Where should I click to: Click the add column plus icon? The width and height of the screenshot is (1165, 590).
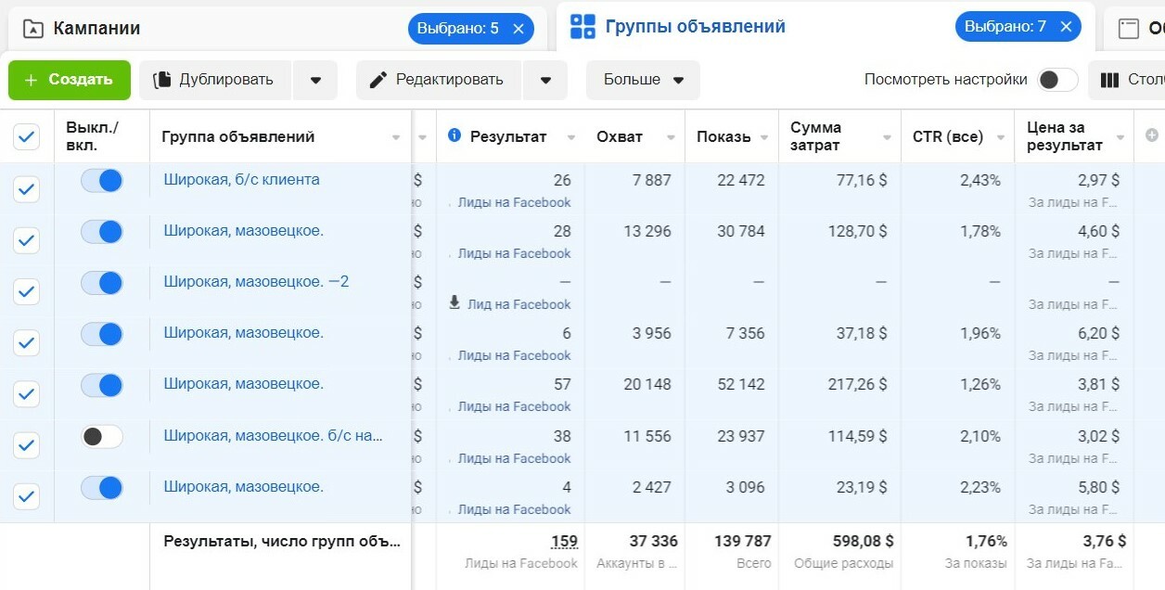[x=1152, y=135]
